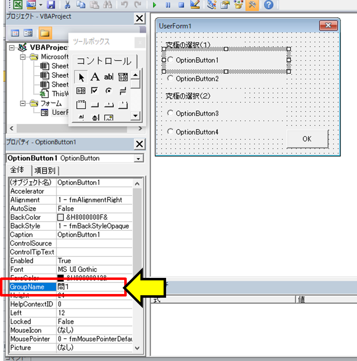Toggle the highlighted Toolbox toolbar icon
Viewport: 357px width, 361px height.
click(252, 5)
